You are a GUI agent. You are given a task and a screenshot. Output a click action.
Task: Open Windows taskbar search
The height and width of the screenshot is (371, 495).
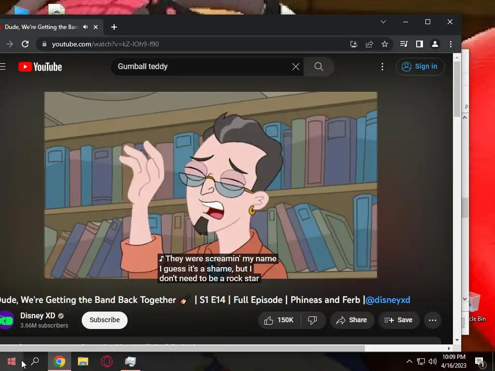[x=35, y=361]
